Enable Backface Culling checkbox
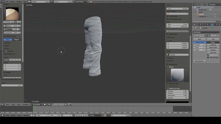221x124 pixels. pos(167,83)
